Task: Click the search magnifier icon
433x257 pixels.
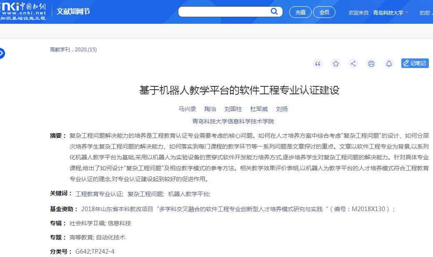Action: point(274,12)
